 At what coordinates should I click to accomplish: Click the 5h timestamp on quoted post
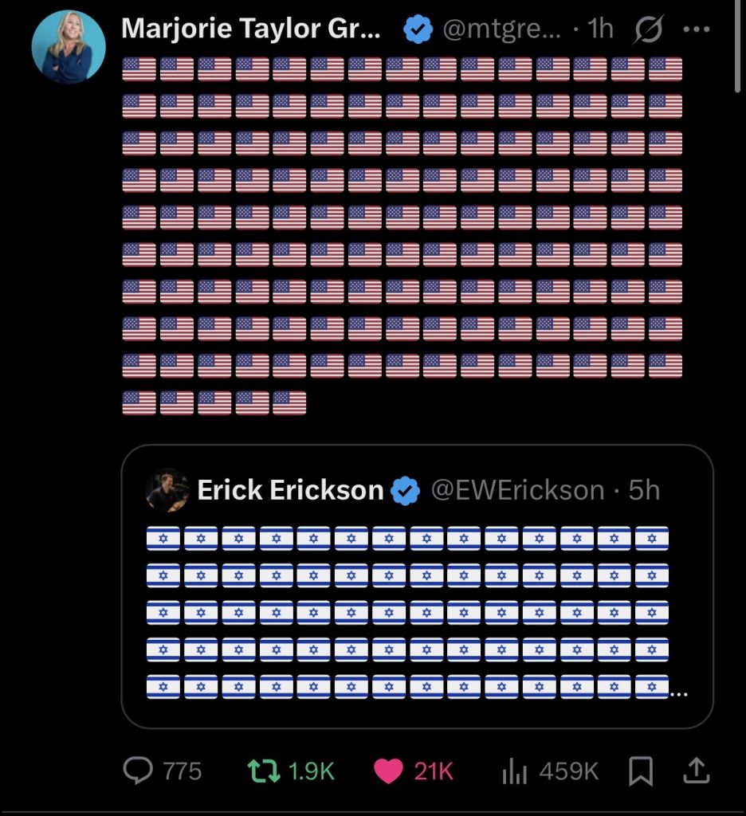[644, 490]
